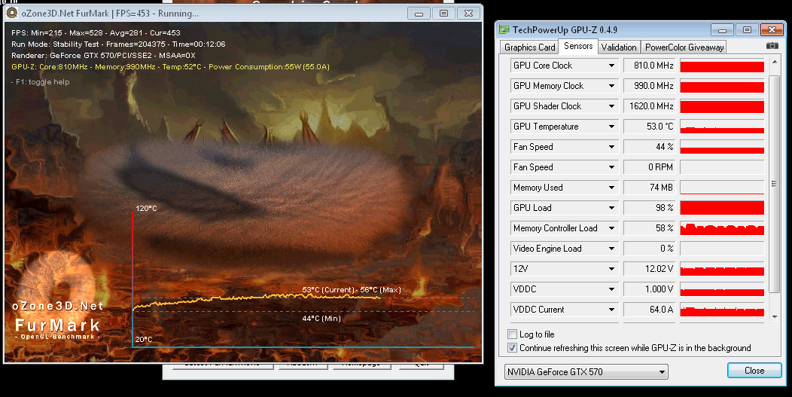The width and height of the screenshot is (792, 397).
Task: Click the FurMark title bar app icon
Action: point(11,13)
